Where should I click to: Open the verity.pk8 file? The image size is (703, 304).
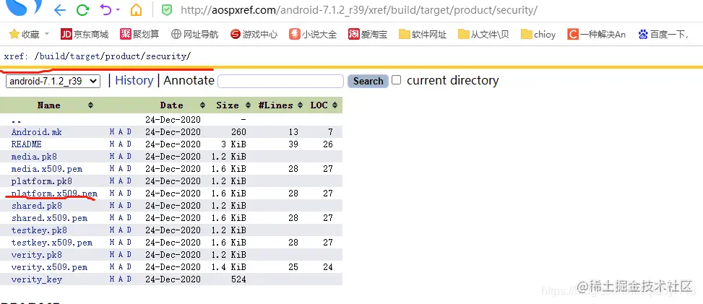coord(37,255)
